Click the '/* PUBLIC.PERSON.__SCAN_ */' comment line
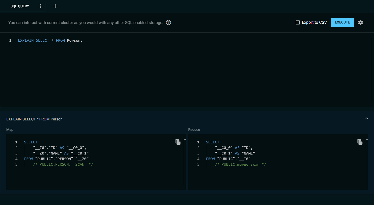 pos(63,164)
